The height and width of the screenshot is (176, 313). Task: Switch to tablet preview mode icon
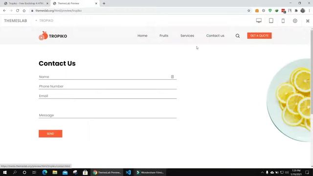point(271,21)
